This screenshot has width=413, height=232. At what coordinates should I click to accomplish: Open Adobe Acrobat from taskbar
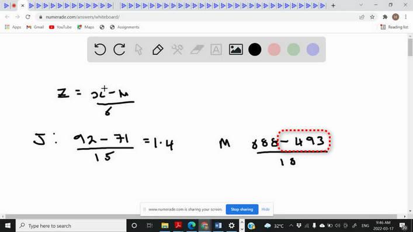tap(178, 226)
